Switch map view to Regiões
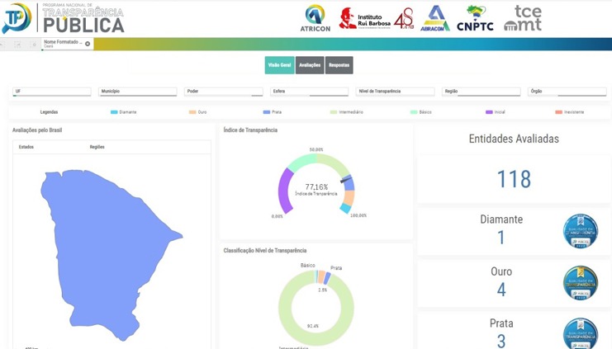This screenshot has height=349, width=612. (97, 147)
